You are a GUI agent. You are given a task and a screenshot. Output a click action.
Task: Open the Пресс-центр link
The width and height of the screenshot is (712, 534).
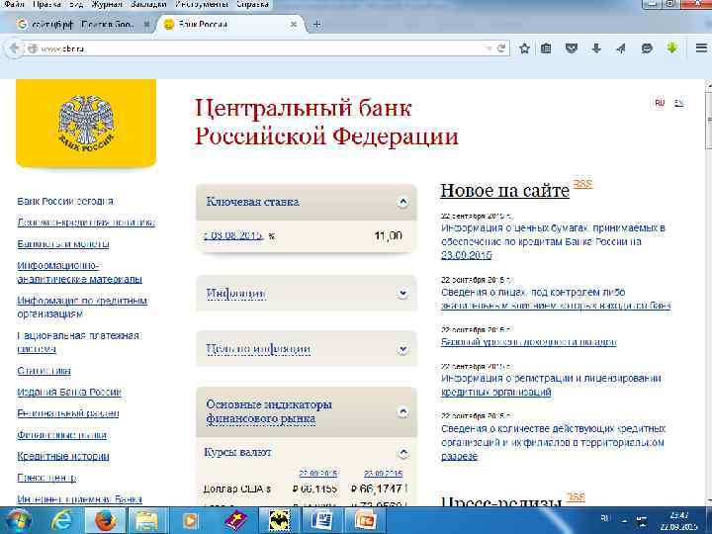pyautogui.click(x=46, y=478)
